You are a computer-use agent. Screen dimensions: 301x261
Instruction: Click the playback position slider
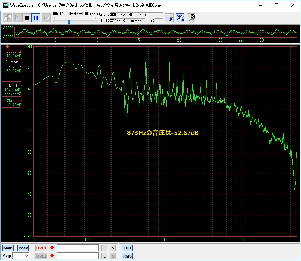[x=69, y=21]
